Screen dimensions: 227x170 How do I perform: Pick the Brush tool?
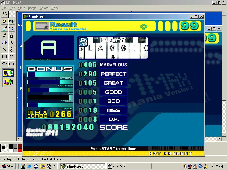pos(12,35)
